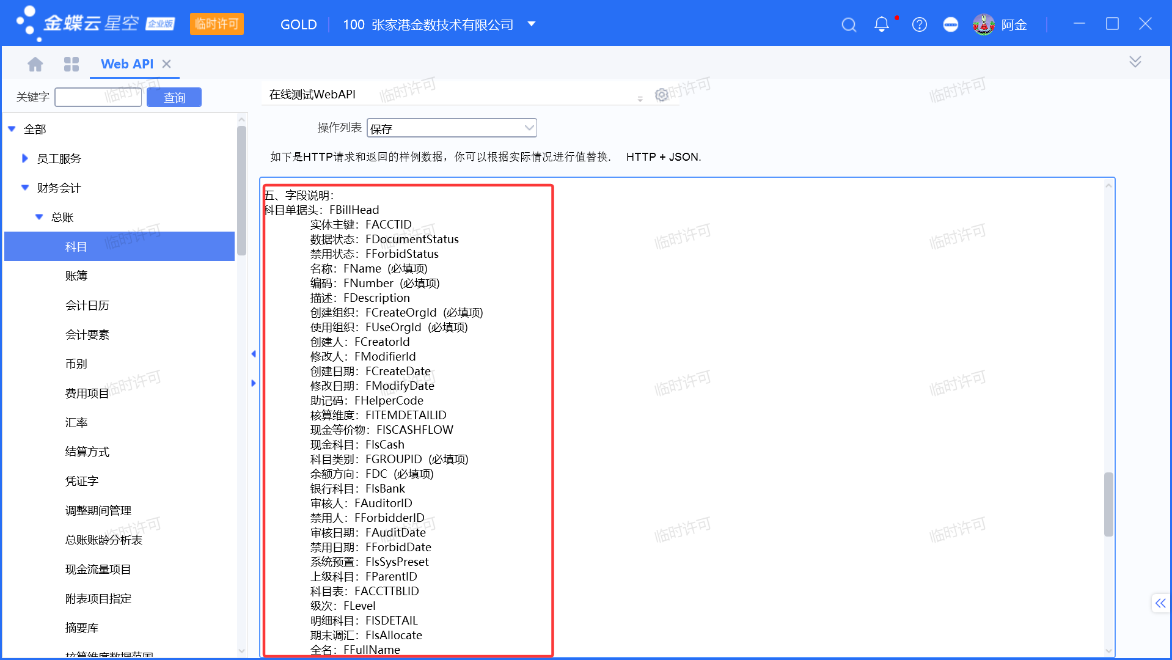Open the 操作列表 combo box

coord(452,128)
